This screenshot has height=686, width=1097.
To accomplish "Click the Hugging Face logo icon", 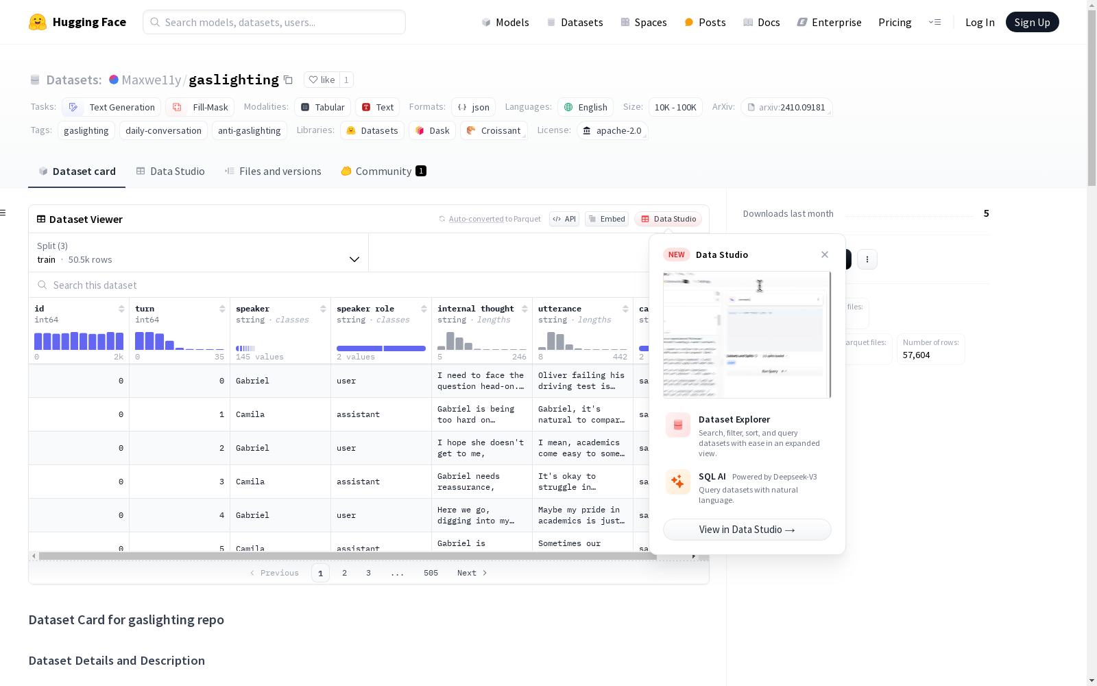I will [x=38, y=22].
